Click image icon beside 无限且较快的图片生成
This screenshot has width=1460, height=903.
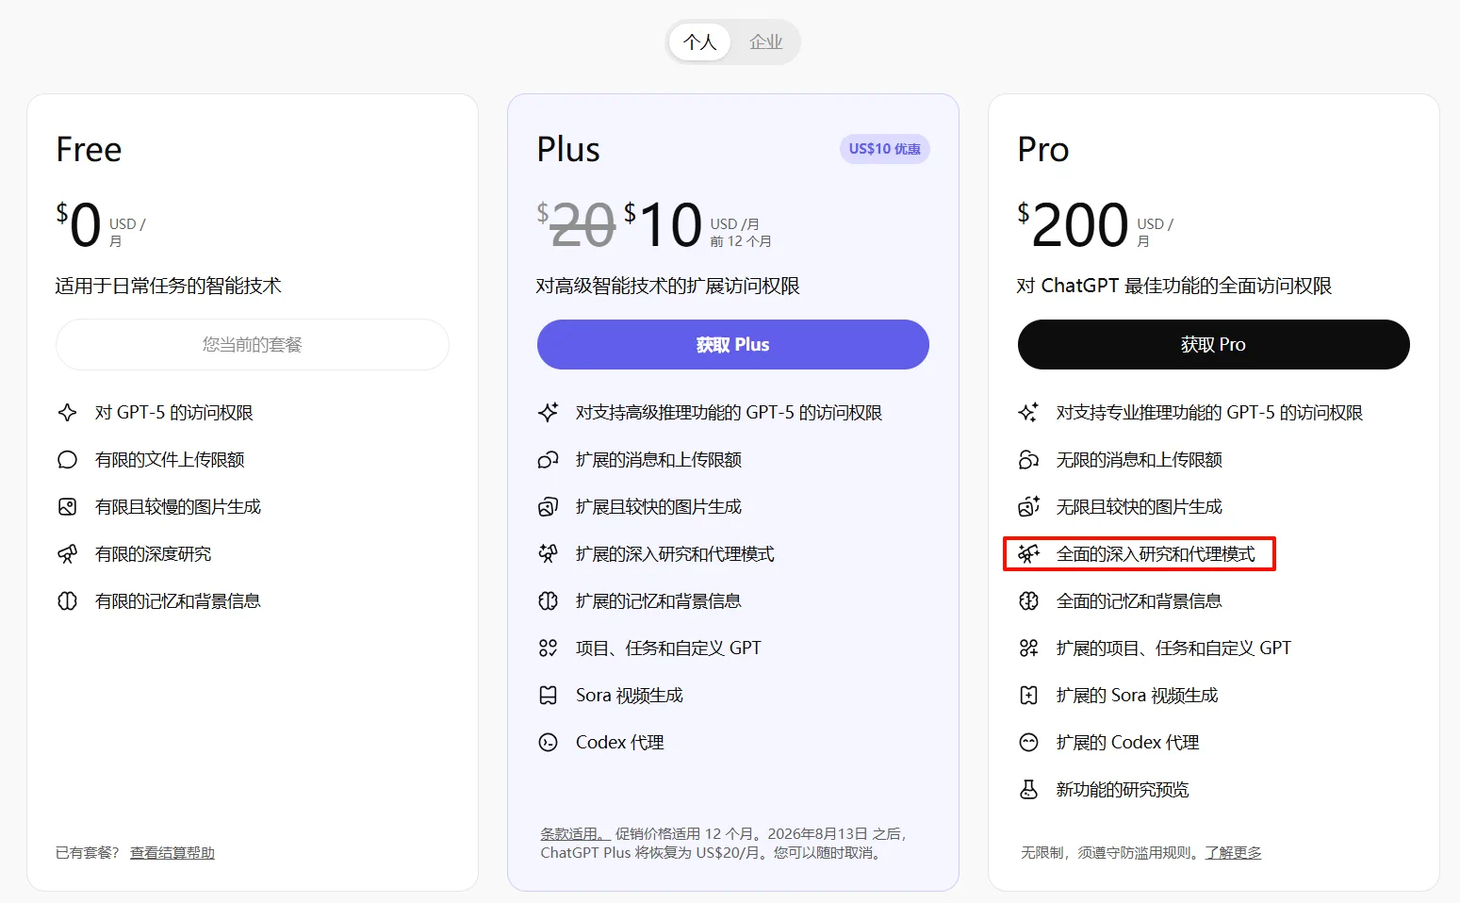click(1029, 507)
